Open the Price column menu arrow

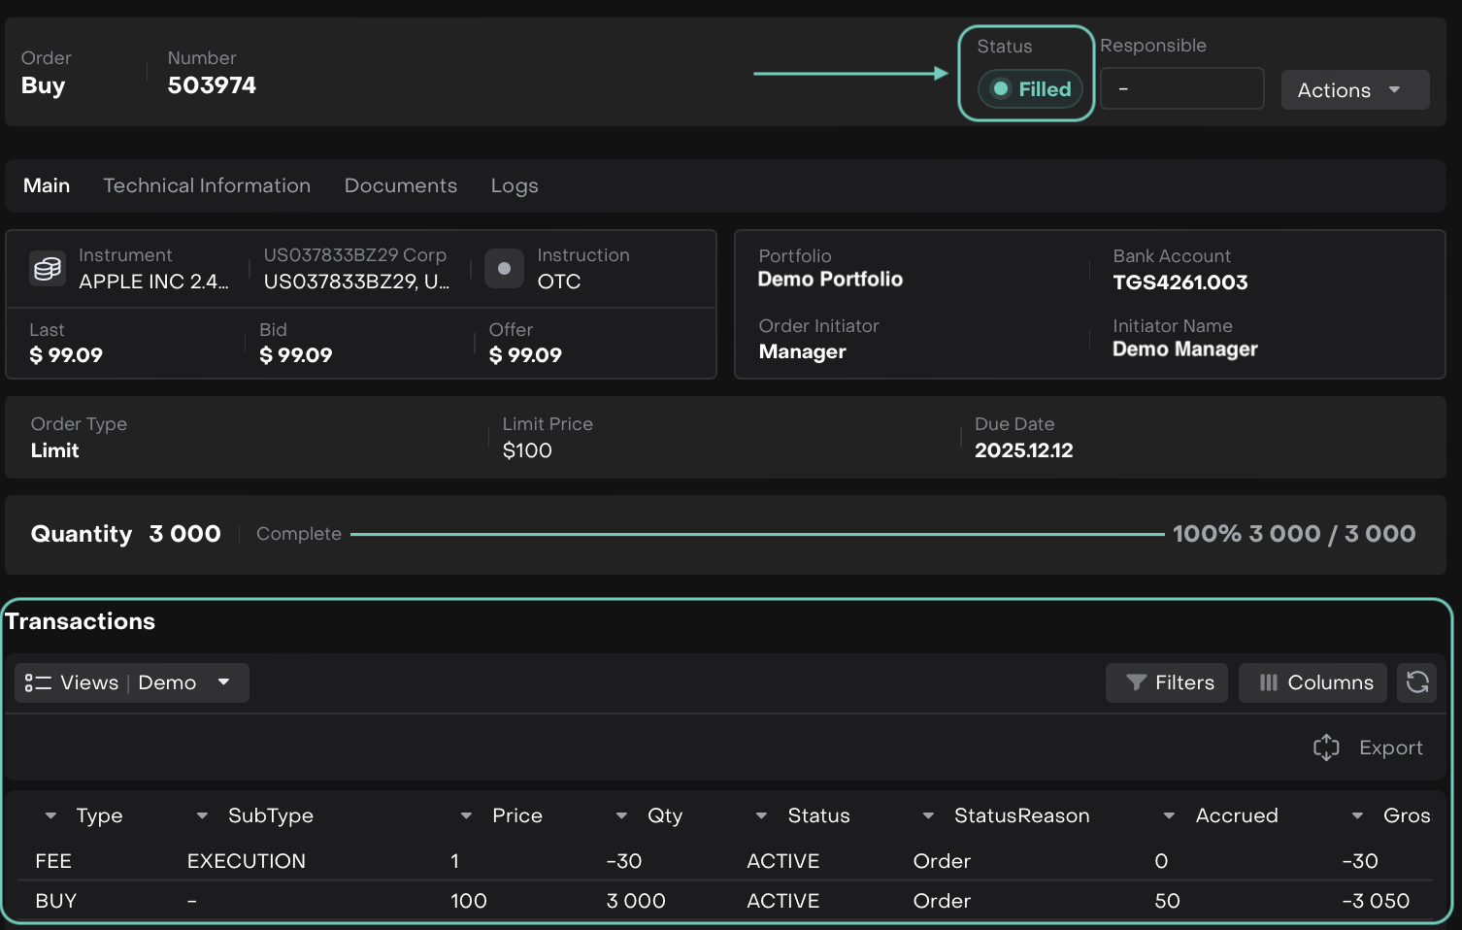pos(466,816)
